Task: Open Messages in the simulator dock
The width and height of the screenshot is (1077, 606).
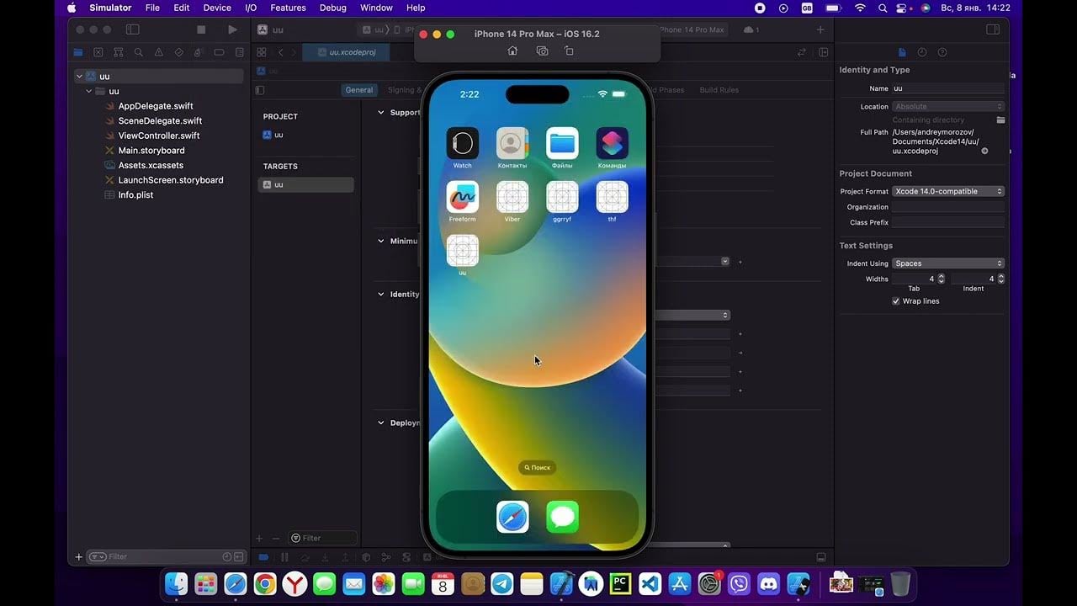Action: click(562, 517)
